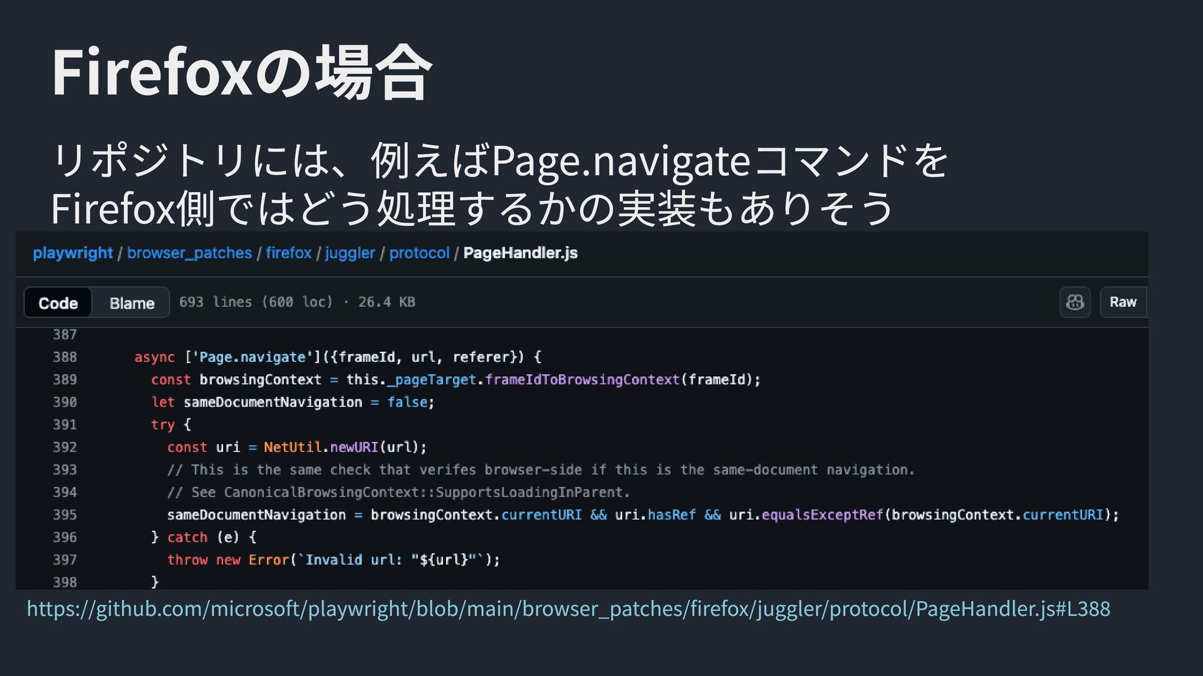The width and height of the screenshot is (1203, 676).
Task: Select line number 393
Action: pos(65,470)
